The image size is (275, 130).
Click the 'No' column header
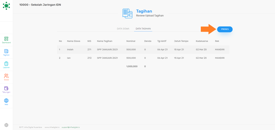click(60, 41)
